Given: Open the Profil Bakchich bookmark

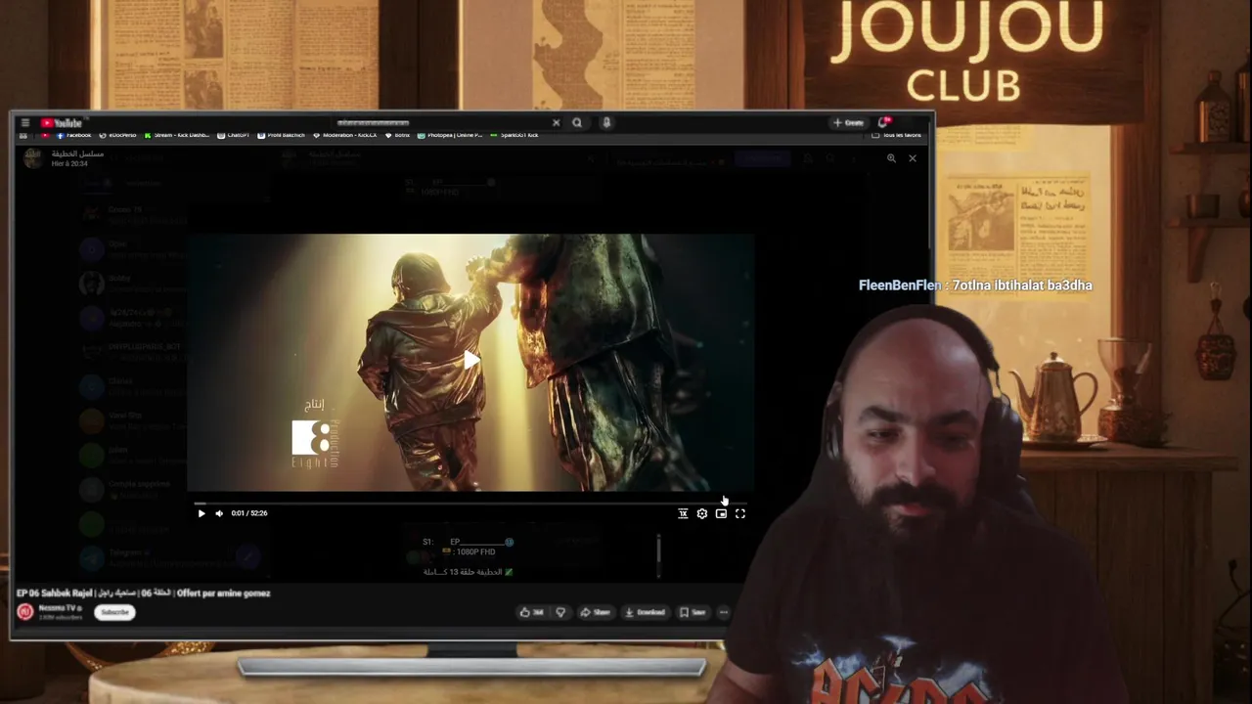Looking at the screenshot, I should coord(282,135).
